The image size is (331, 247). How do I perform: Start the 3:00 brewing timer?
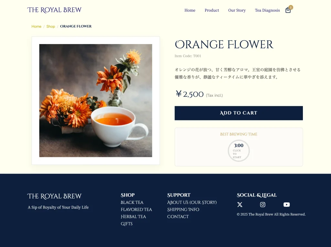pos(239,151)
